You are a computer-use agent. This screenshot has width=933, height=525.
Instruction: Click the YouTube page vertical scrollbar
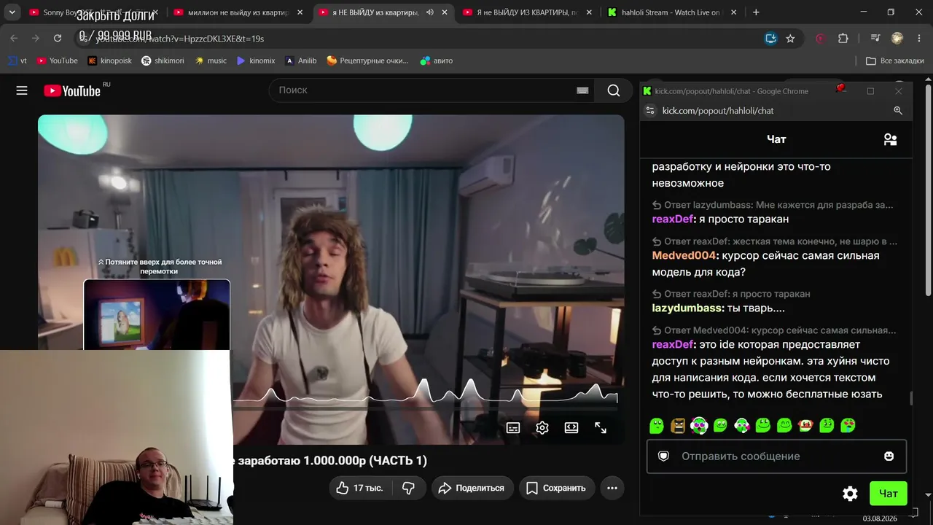coord(929,191)
